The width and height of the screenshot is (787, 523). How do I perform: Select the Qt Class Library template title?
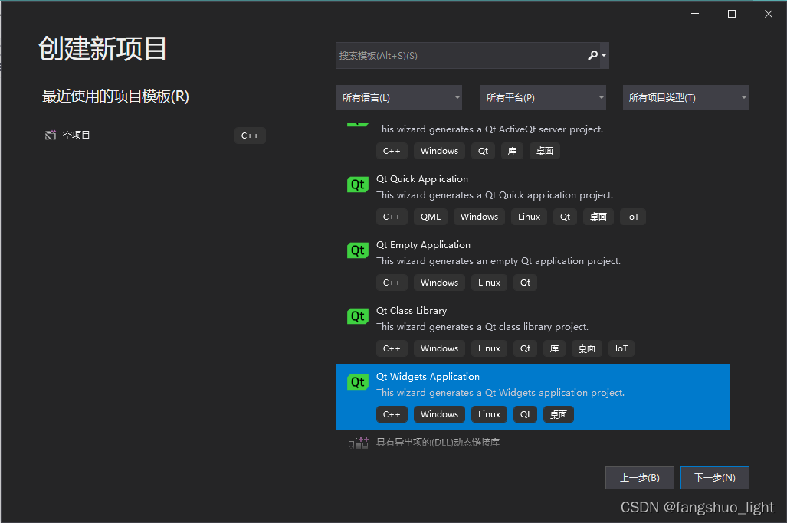tap(412, 311)
